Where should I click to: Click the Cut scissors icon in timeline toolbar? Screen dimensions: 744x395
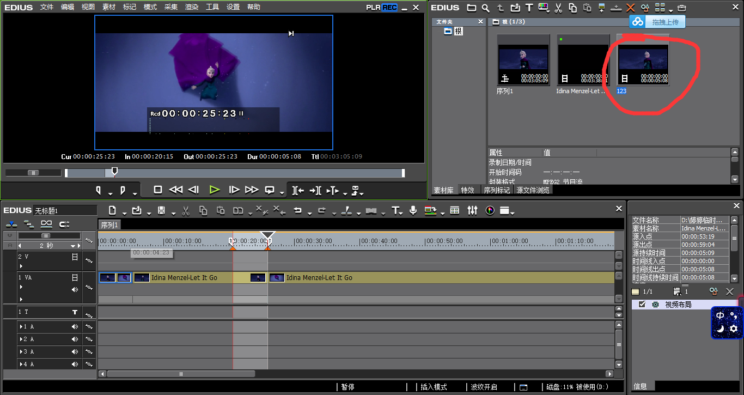(185, 210)
